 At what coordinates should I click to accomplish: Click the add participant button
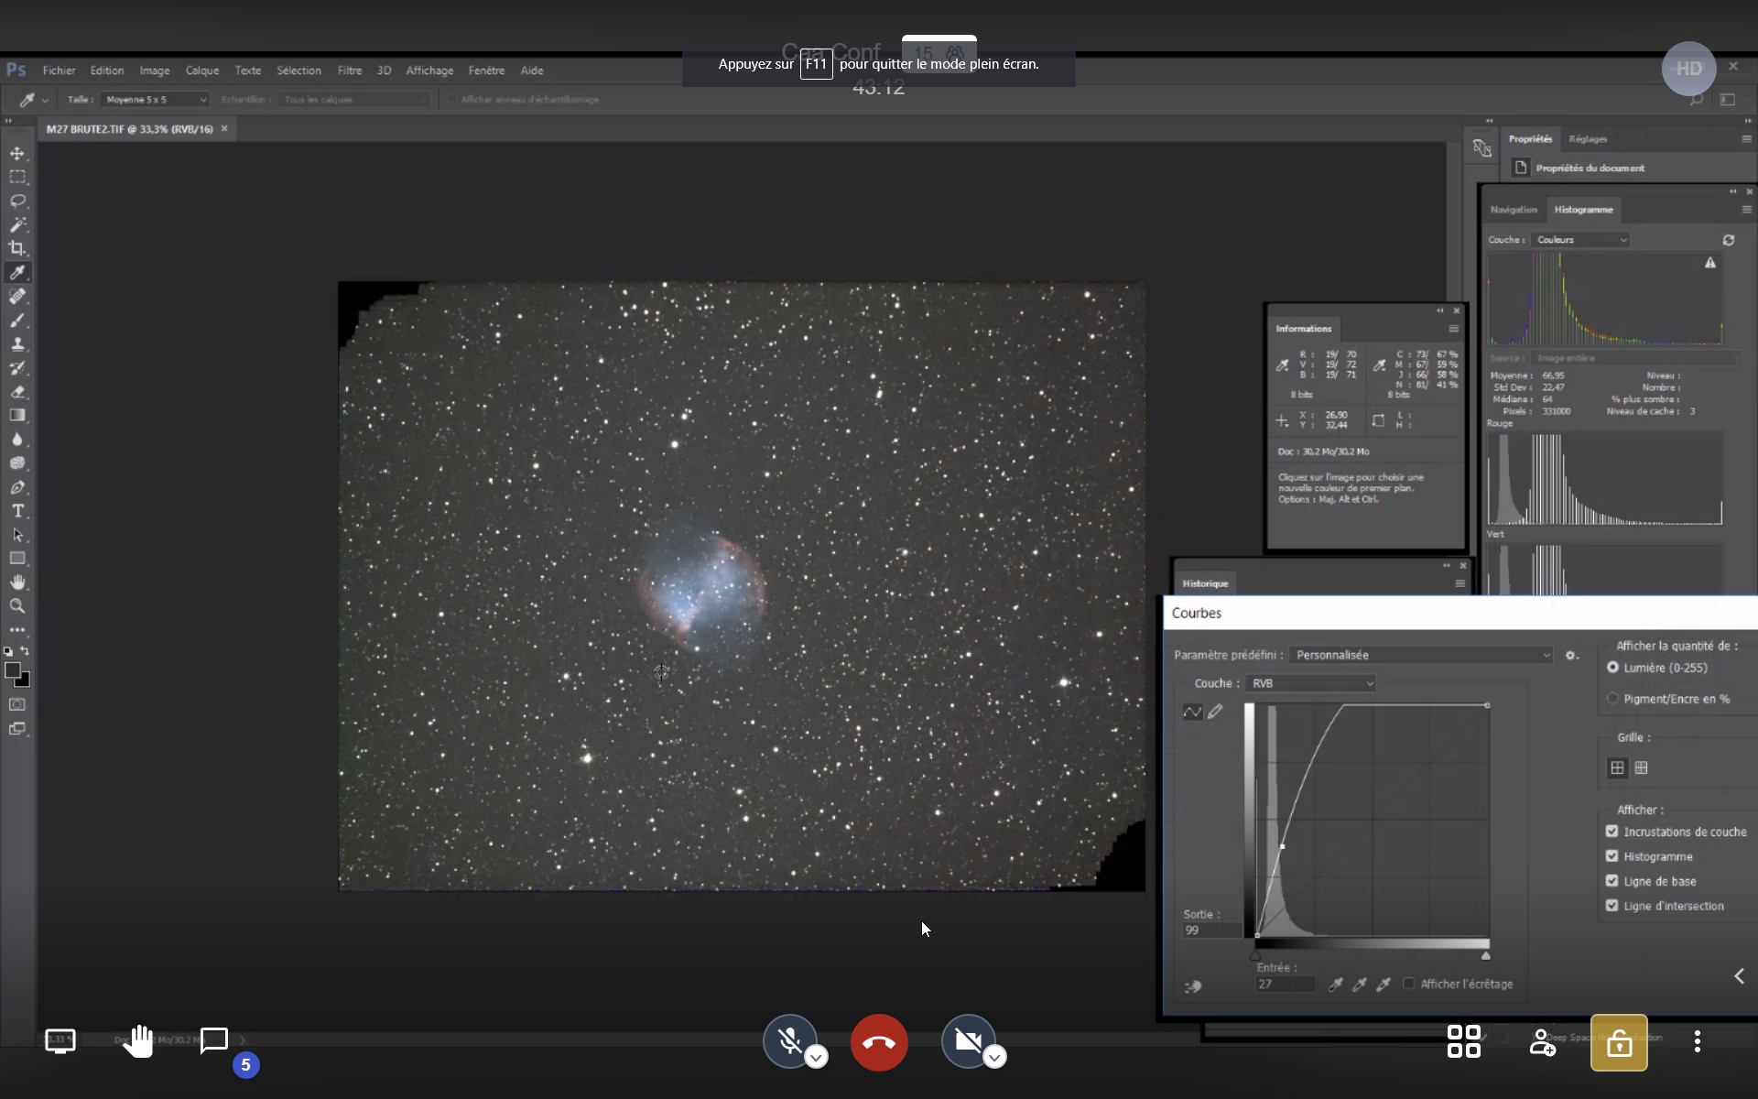[1542, 1041]
